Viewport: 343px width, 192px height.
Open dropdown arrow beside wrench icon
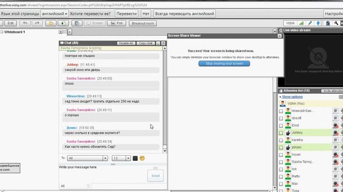[341, 23]
